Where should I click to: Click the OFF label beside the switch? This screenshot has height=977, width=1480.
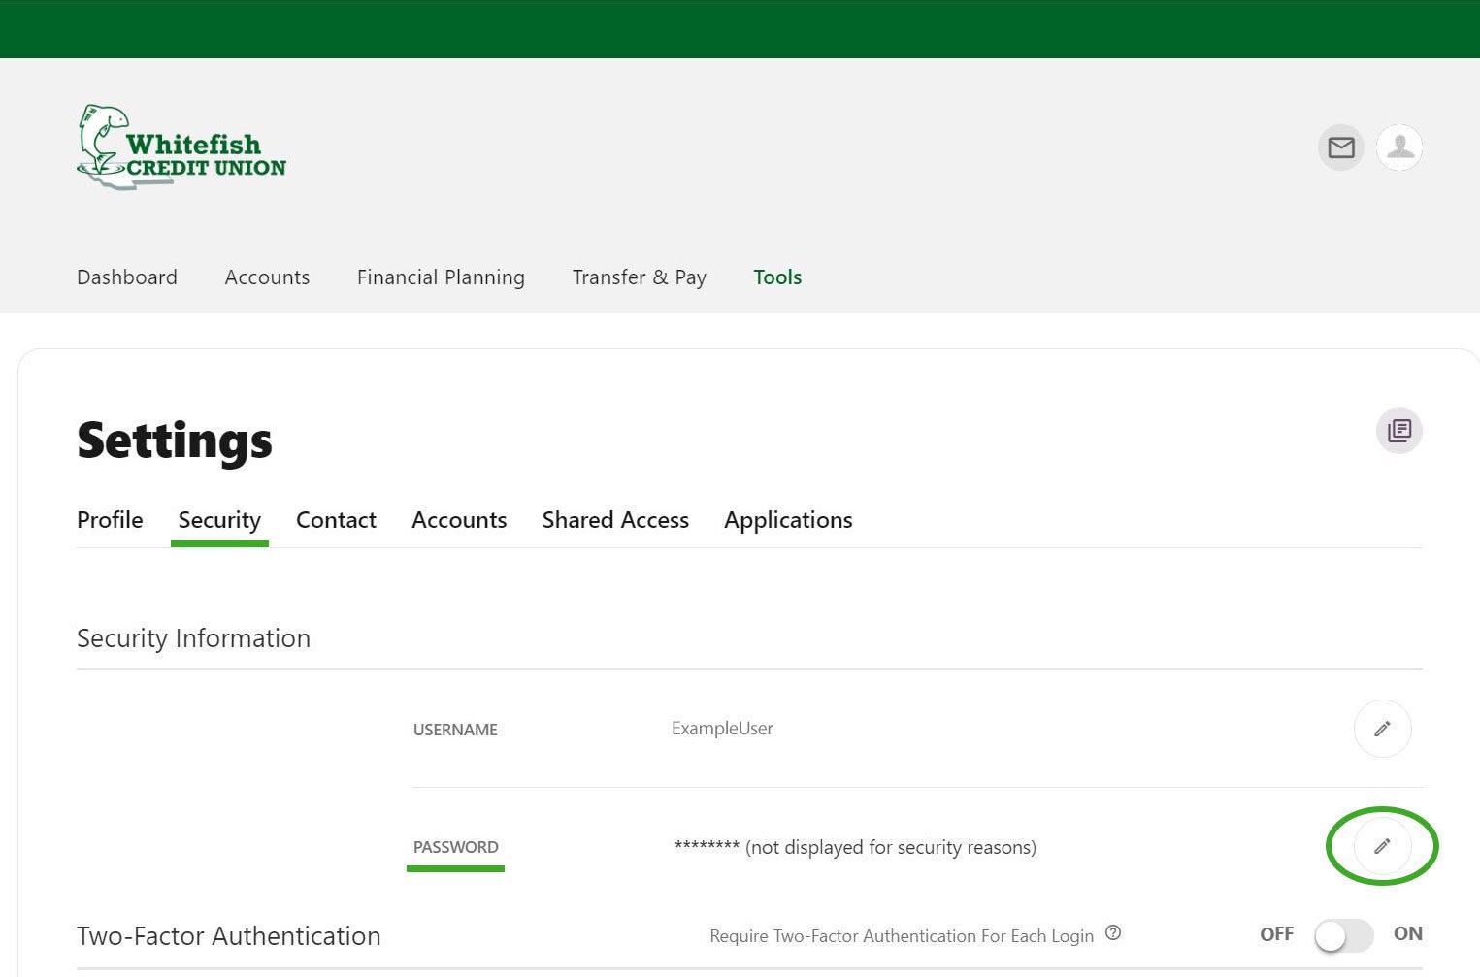coord(1277,933)
